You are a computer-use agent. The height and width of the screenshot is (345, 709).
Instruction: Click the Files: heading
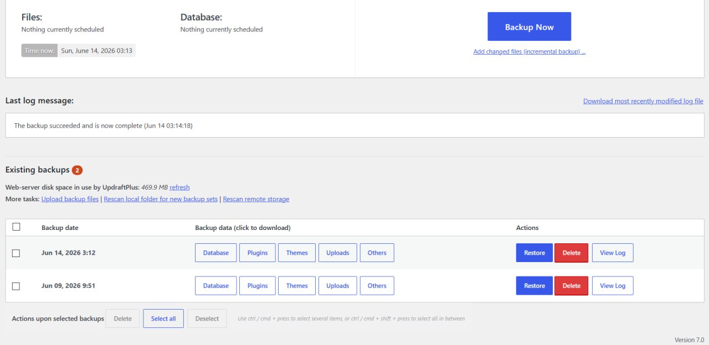[32, 17]
